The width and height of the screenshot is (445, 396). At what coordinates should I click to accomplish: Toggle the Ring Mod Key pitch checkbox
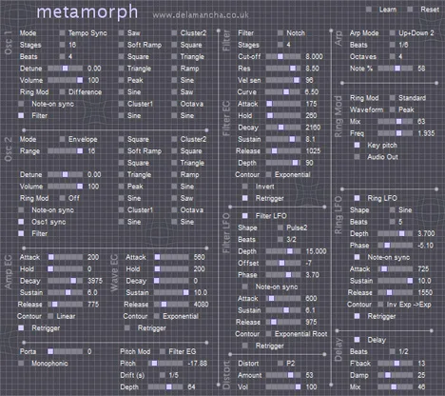click(x=357, y=145)
